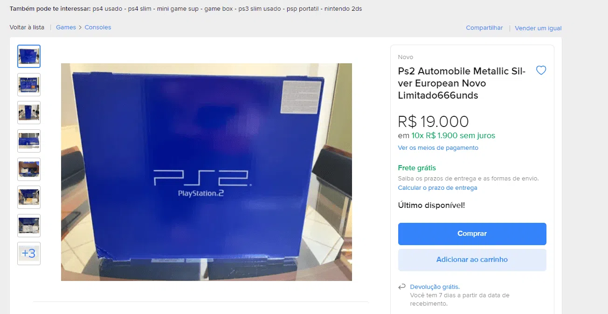Open the Devolução grátis link
Image resolution: width=608 pixels, height=314 pixels.
(435, 287)
